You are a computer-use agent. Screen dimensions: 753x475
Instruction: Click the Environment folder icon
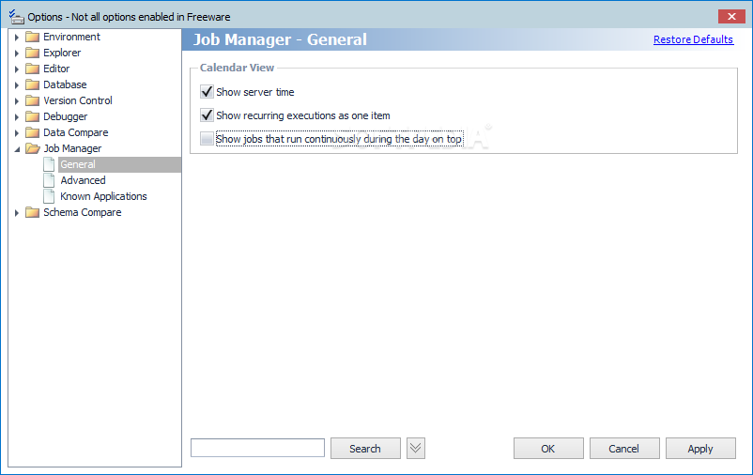[32, 37]
